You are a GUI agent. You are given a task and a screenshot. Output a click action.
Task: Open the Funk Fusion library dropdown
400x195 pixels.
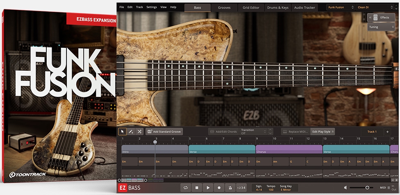pyautogui.click(x=341, y=7)
